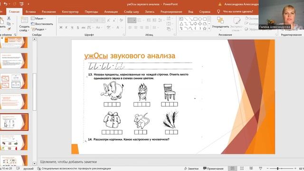Click the Cut scissors icon
The width and height of the screenshot is (304, 171).
click(9, 18)
